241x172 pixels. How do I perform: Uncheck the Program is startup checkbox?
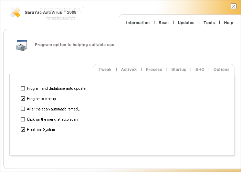23,99
